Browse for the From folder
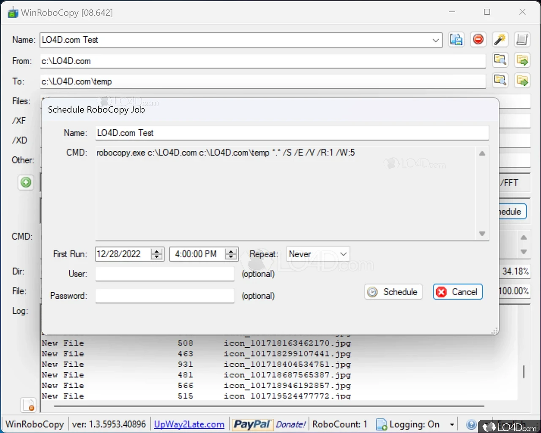Screen dimensions: 541x433 500,60
